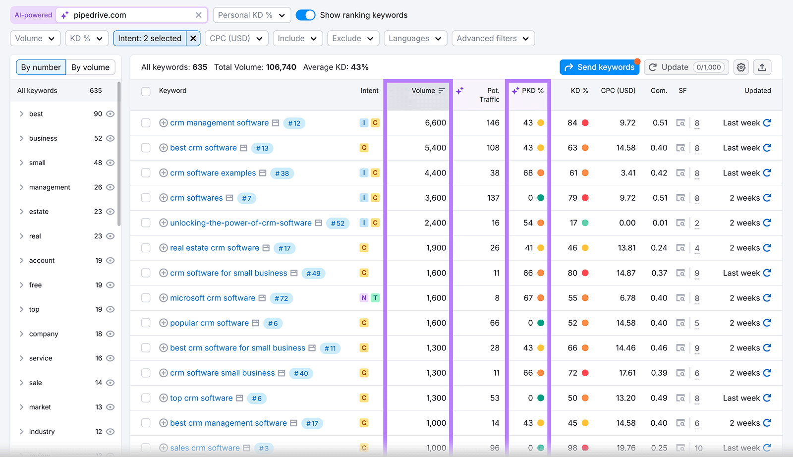793x457 pixels.
Task: Open table settings gear icon
Action: point(741,67)
